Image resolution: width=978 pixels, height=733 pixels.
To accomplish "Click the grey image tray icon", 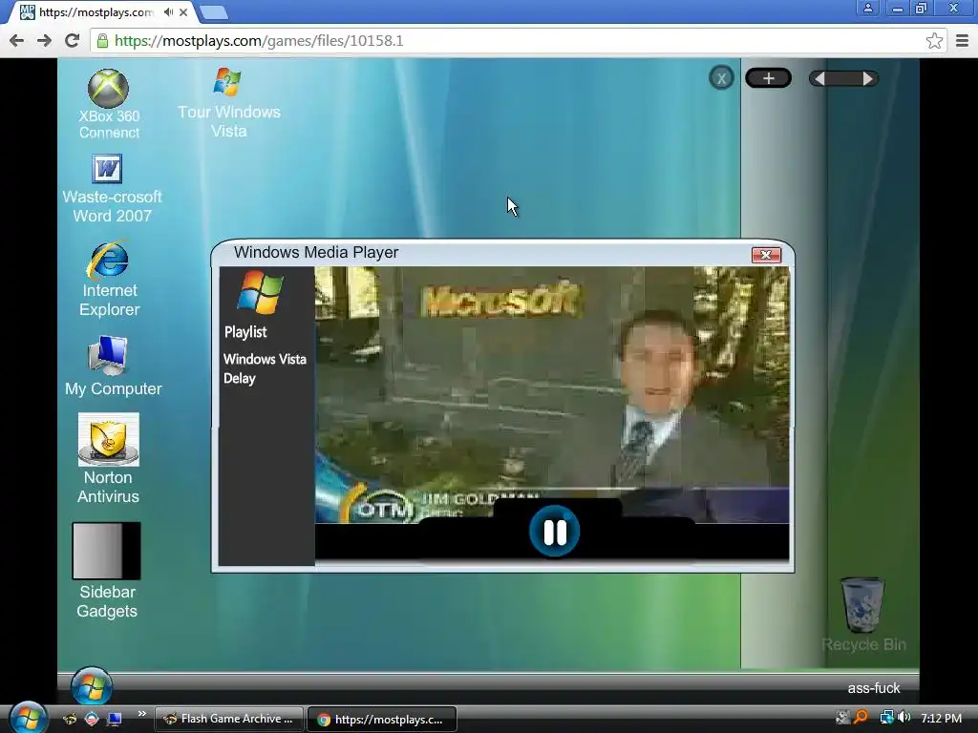I will 842,718.
